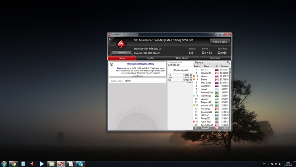Screen dimensions: 296x167
Task: Click the red speaker icon in the taskbar
Action: coord(32,164)
